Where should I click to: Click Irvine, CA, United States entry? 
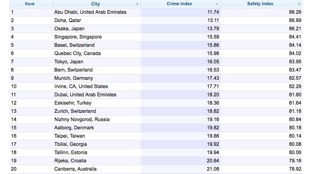(x=81, y=87)
